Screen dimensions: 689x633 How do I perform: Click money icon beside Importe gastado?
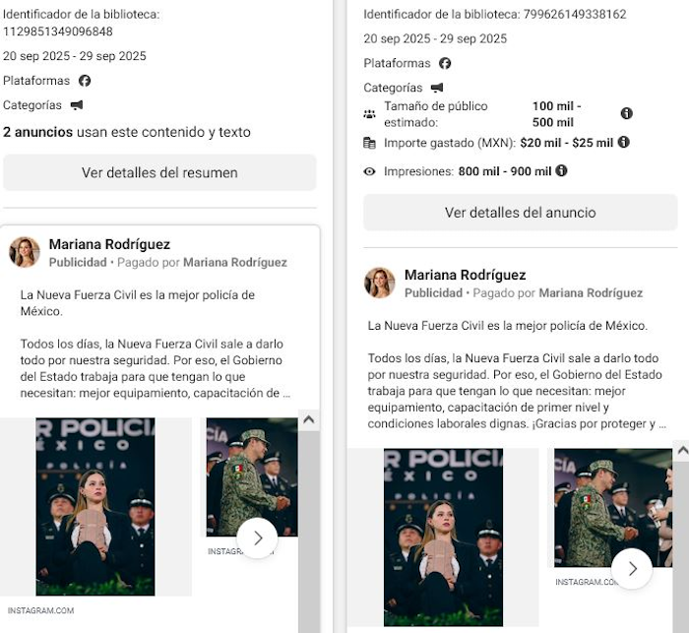pos(370,143)
